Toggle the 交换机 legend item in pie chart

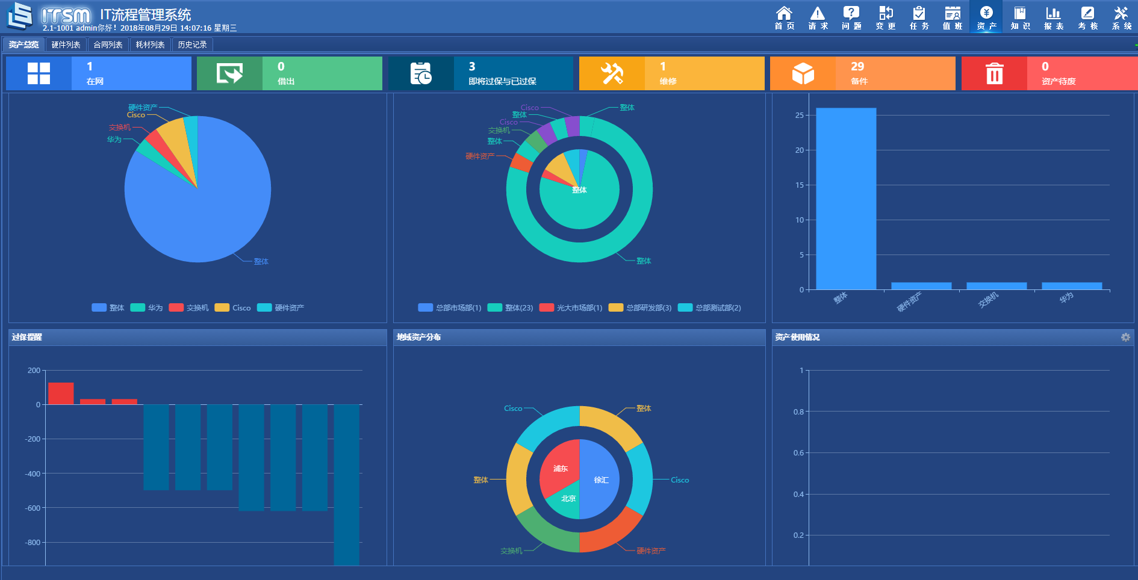pyautogui.click(x=189, y=307)
